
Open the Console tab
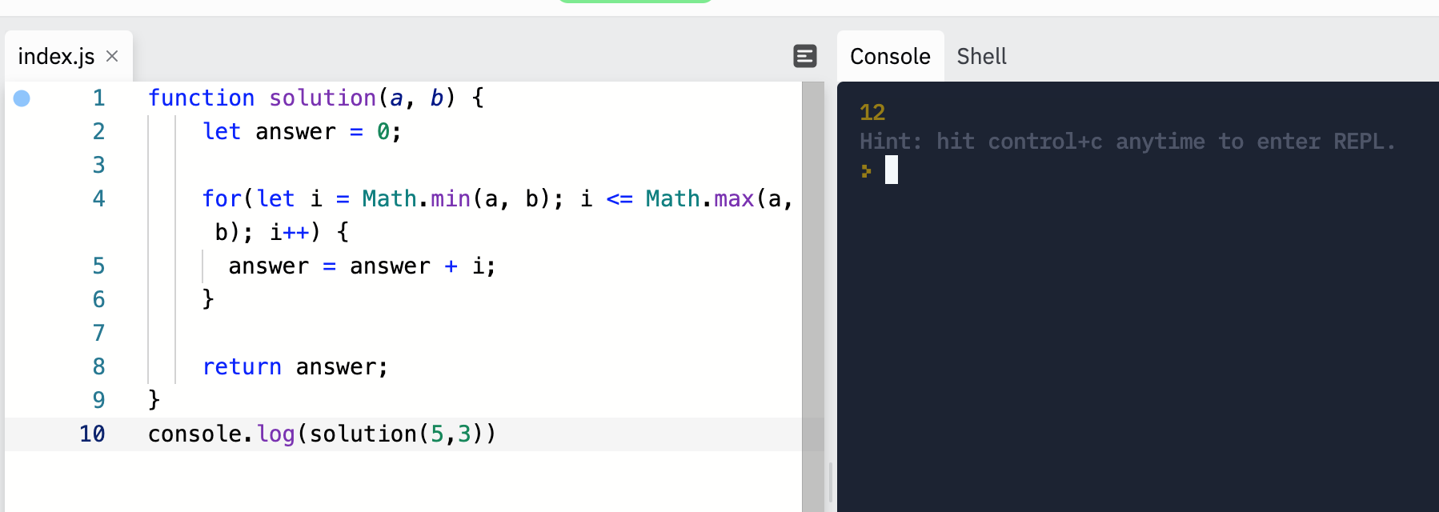point(890,56)
